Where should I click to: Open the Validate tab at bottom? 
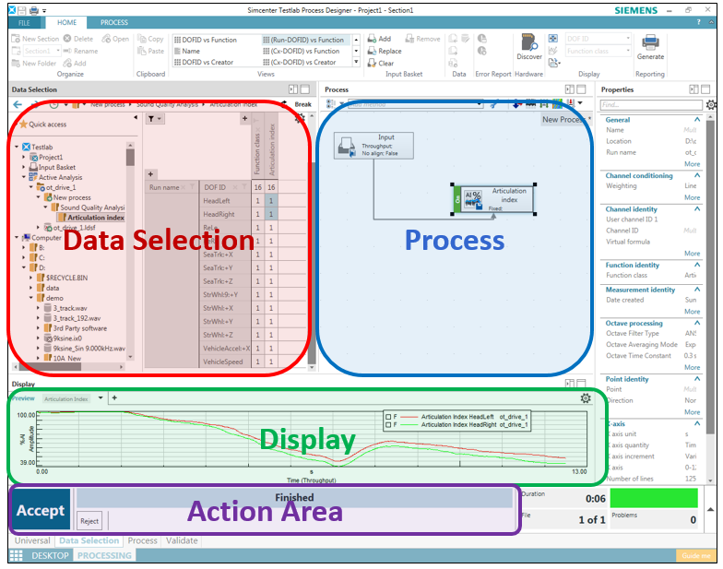182,540
